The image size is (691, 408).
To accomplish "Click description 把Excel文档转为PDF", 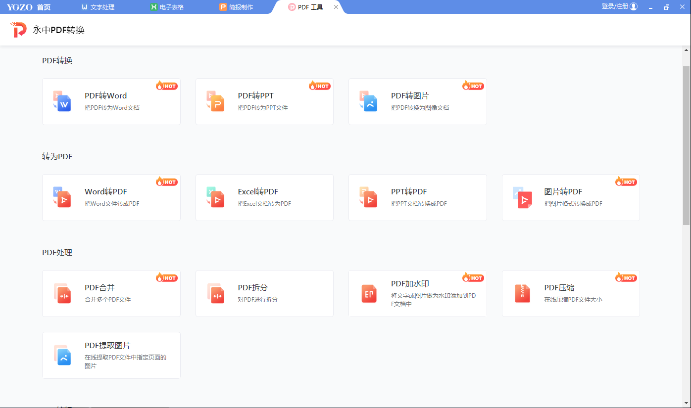I will (x=264, y=204).
